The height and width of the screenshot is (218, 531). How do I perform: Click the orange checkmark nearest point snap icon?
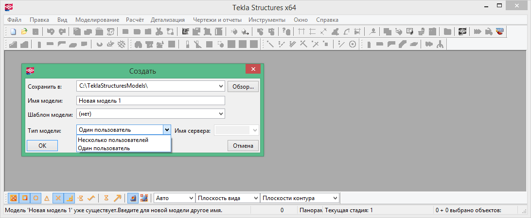pyautogui.click(x=91, y=198)
